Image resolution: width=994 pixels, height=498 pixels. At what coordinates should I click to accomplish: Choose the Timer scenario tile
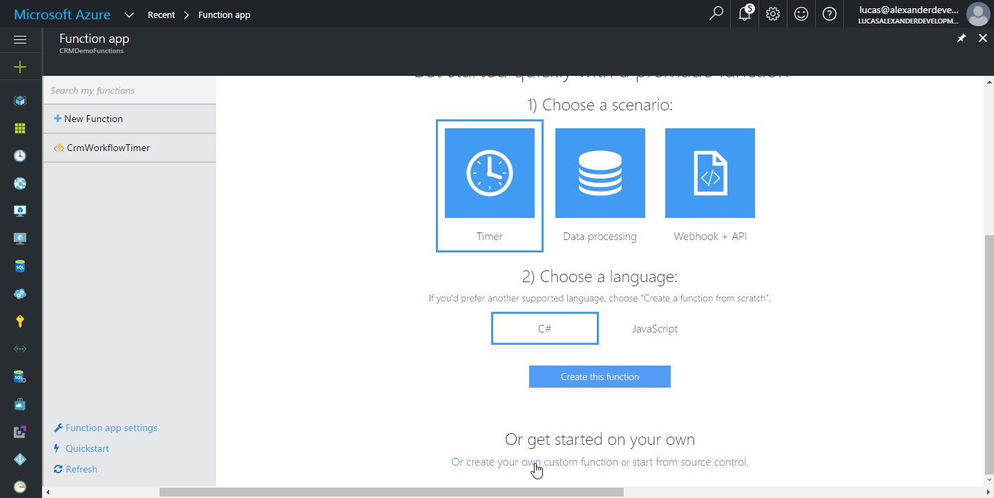coord(490,186)
